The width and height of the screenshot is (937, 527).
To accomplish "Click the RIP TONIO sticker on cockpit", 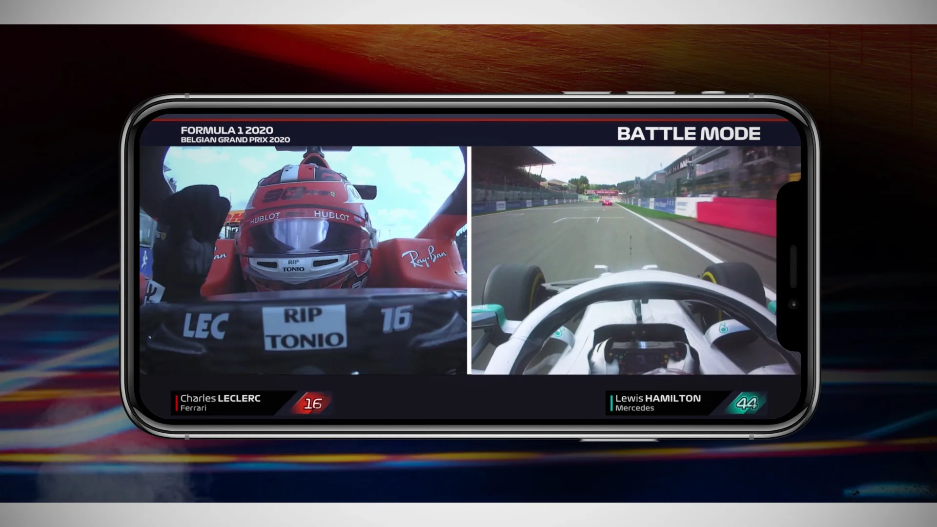I will (x=304, y=327).
